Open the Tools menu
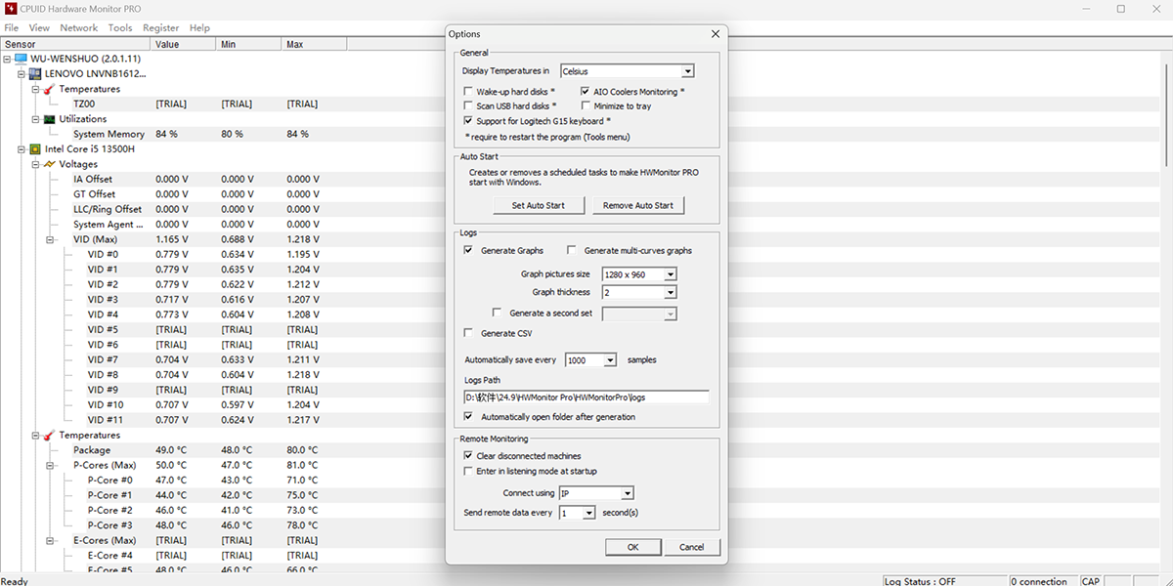 coord(120,28)
